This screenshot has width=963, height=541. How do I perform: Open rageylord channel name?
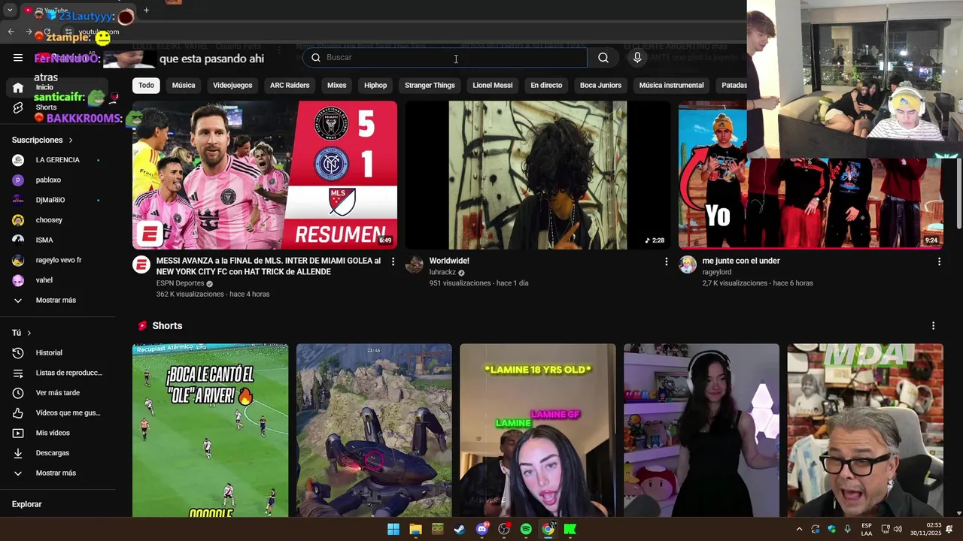pyautogui.click(x=717, y=272)
